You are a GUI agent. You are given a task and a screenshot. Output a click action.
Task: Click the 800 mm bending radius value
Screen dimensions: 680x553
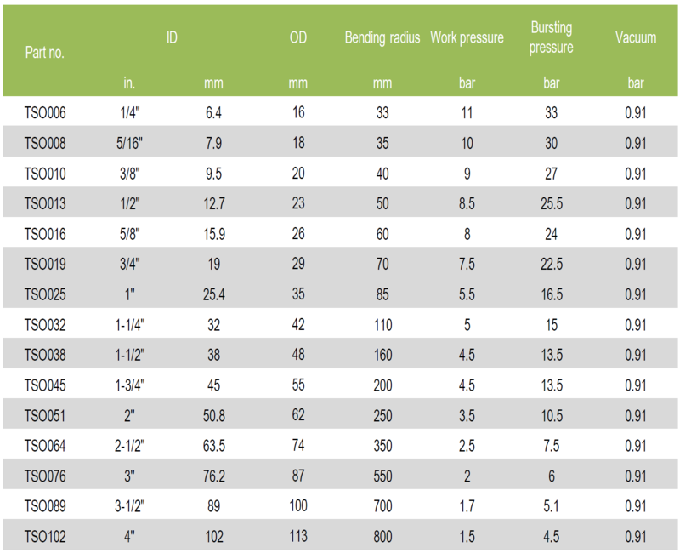tap(382, 537)
